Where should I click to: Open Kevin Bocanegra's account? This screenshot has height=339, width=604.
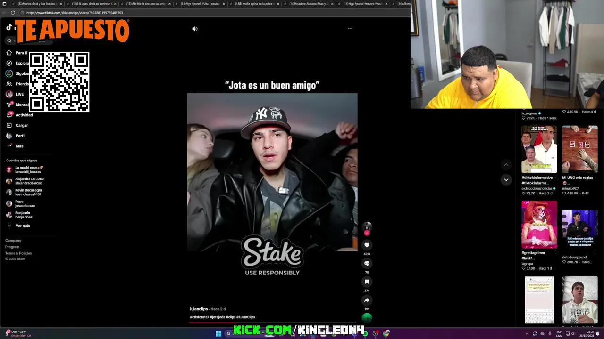click(24, 192)
